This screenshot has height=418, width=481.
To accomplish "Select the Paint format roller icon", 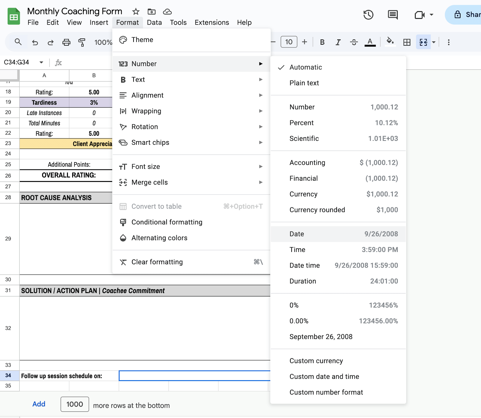I will [82, 42].
